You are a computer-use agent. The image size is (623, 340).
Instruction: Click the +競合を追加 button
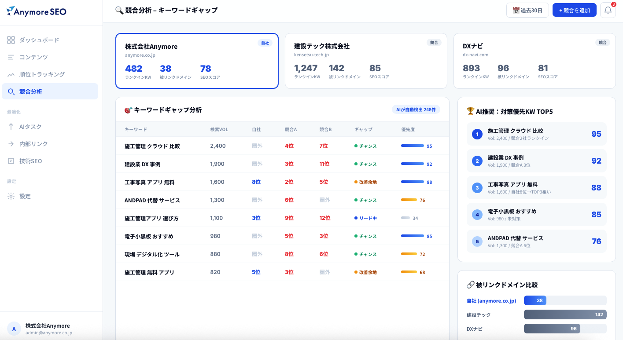click(574, 10)
